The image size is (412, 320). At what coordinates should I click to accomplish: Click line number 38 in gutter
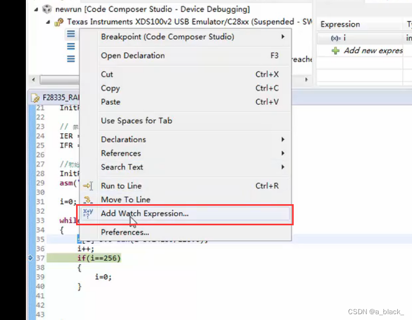tap(40, 267)
